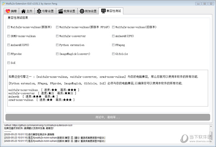Click the engine gear icon on its tab
Image resolution: width=216 pixels, height=147 pixels.
click(x=39, y=11)
